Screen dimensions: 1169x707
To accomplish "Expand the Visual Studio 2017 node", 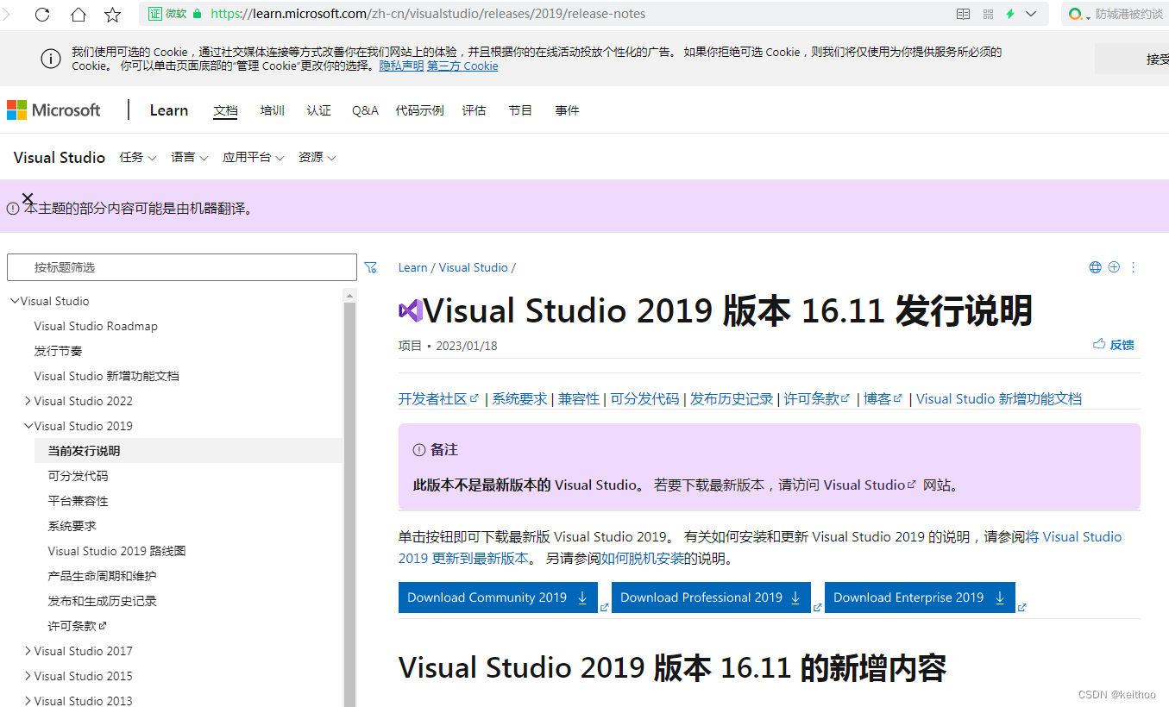I will pos(28,651).
